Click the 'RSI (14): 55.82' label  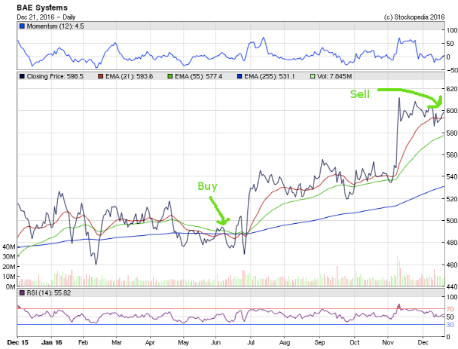coord(49,293)
